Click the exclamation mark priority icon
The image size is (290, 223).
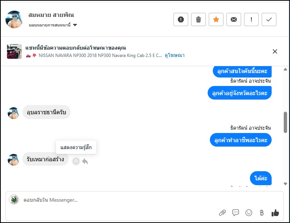(251, 20)
